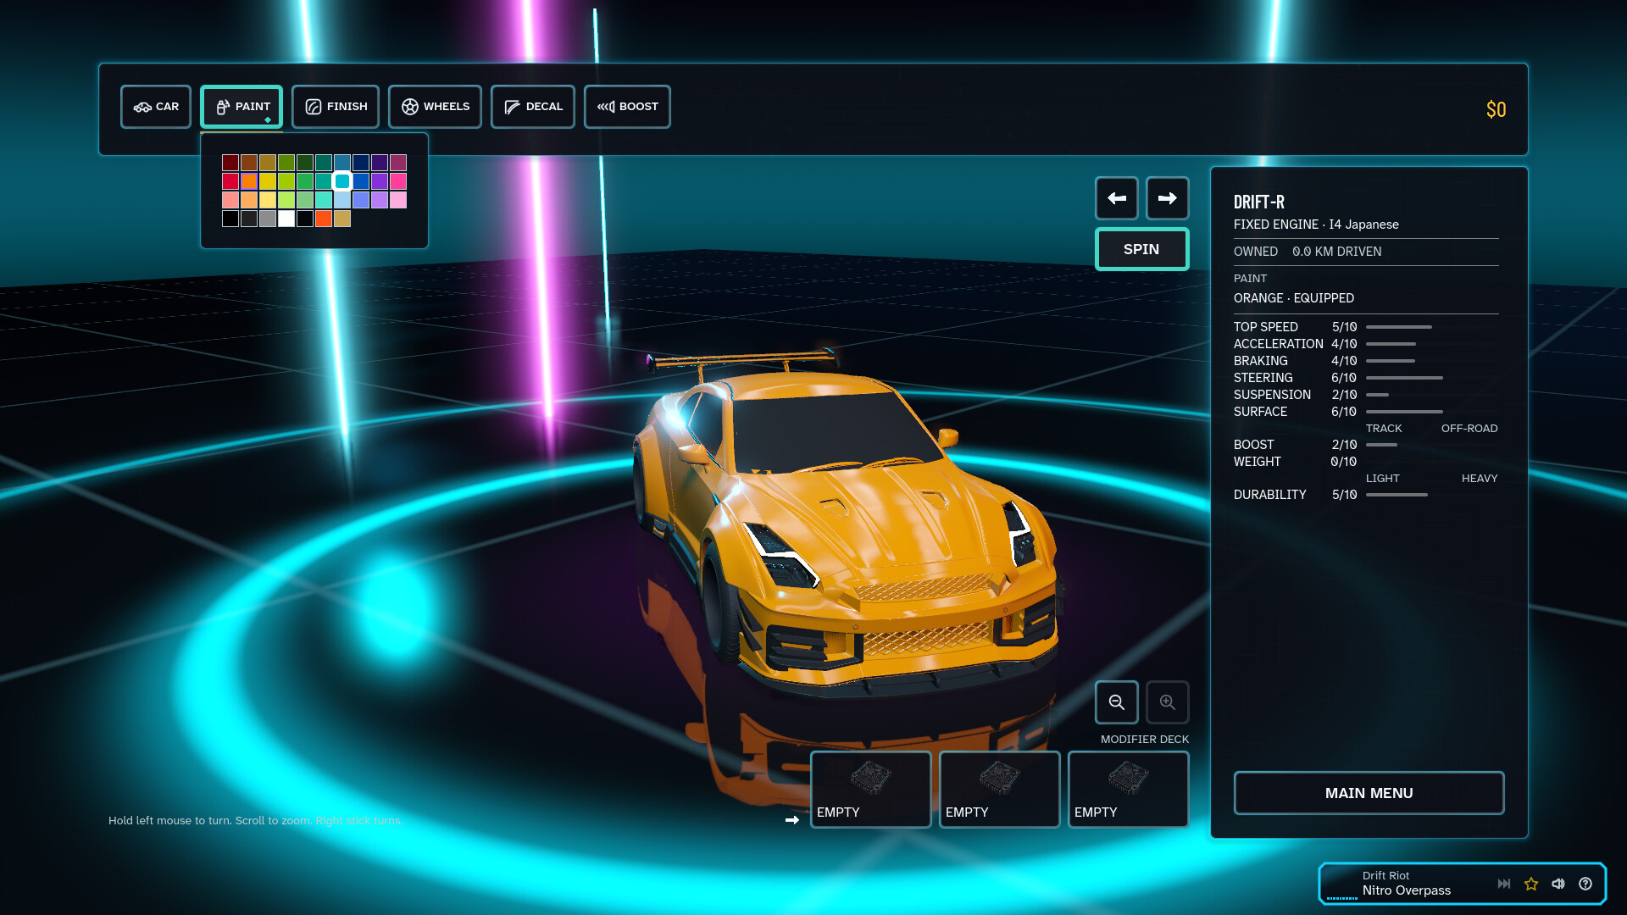Switch to the FINISH tab
The height and width of the screenshot is (915, 1627).
336,107
